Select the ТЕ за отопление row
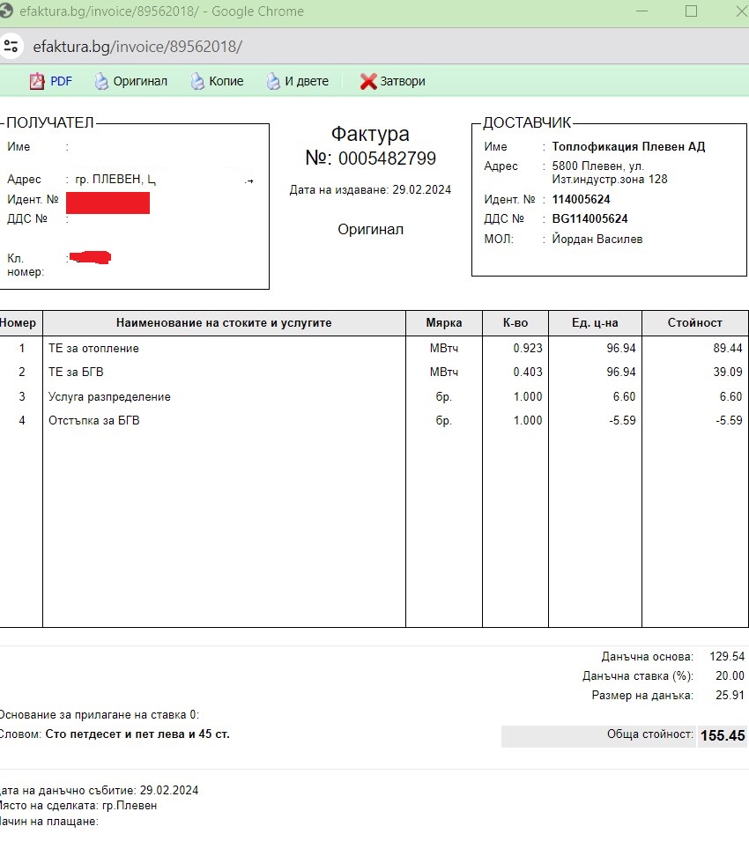This screenshot has width=749, height=841. tap(93, 348)
